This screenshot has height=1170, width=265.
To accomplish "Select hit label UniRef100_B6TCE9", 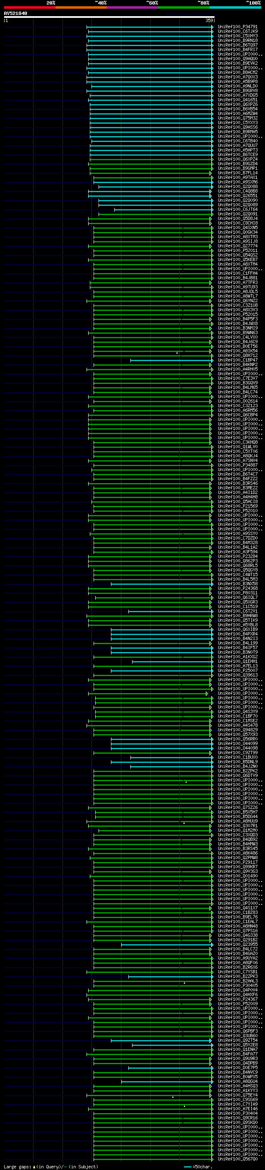I will pos(237,154).
